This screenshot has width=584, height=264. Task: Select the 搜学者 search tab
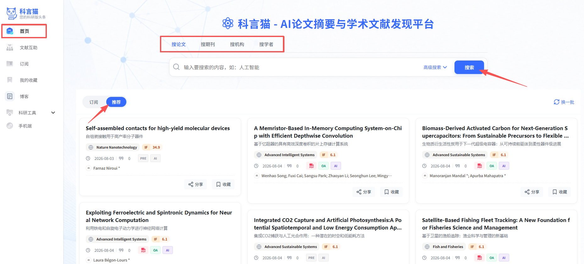266,45
